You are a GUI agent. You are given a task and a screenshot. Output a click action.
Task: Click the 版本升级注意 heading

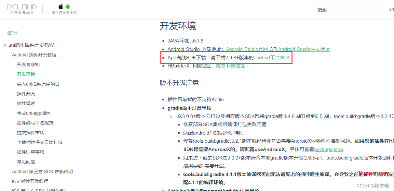point(179,83)
